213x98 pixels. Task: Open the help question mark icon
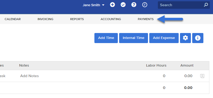coord(134,5)
